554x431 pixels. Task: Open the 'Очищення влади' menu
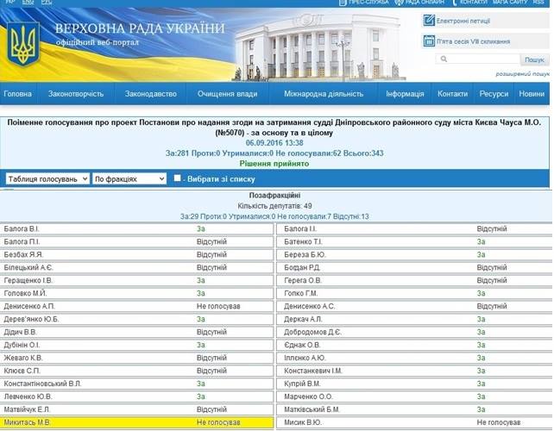[227, 94]
